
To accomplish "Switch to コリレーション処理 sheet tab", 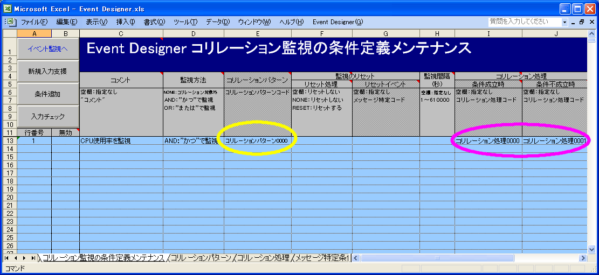I will (264, 258).
